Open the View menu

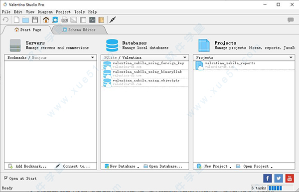point(30,12)
